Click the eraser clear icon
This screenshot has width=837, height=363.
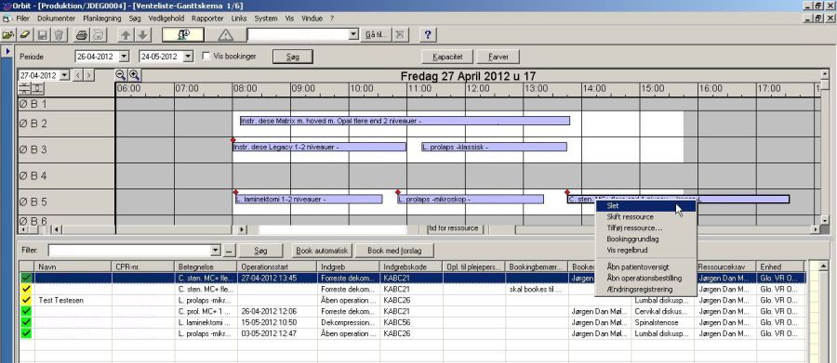[x=24, y=35]
